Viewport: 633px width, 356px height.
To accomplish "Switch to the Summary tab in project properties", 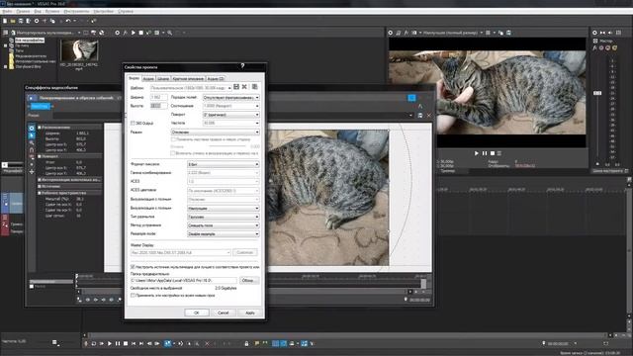I will pos(188,79).
